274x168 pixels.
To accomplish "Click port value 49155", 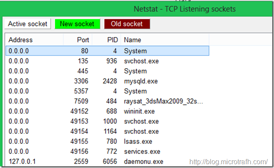I will coord(79,142).
